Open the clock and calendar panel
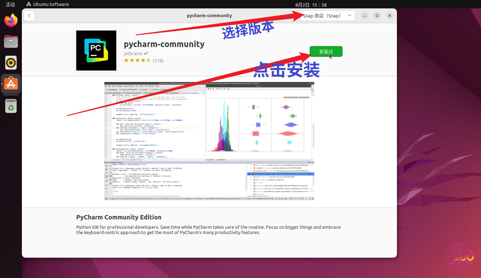 coord(311,5)
